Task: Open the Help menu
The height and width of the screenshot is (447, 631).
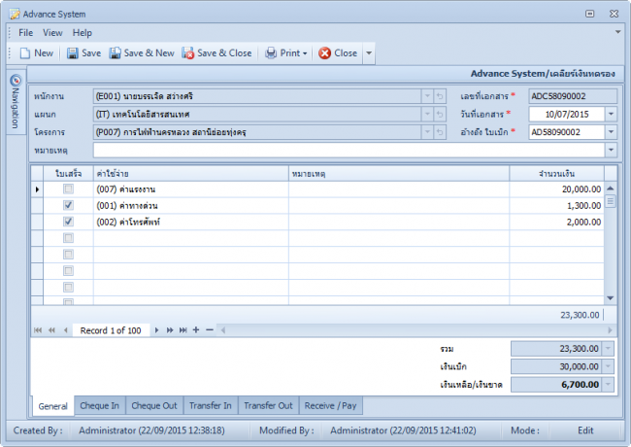Action: click(x=83, y=33)
